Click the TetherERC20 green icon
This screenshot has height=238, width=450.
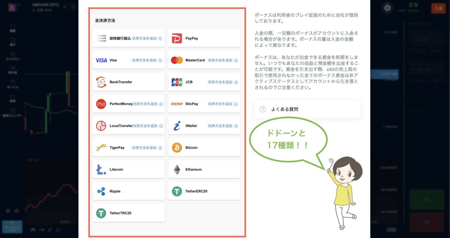tap(177, 191)
